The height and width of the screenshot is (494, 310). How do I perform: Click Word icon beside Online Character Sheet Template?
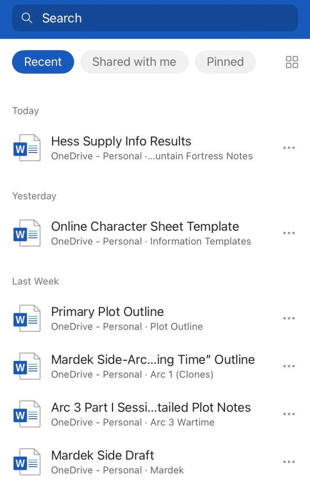click(x=27, y=233)
